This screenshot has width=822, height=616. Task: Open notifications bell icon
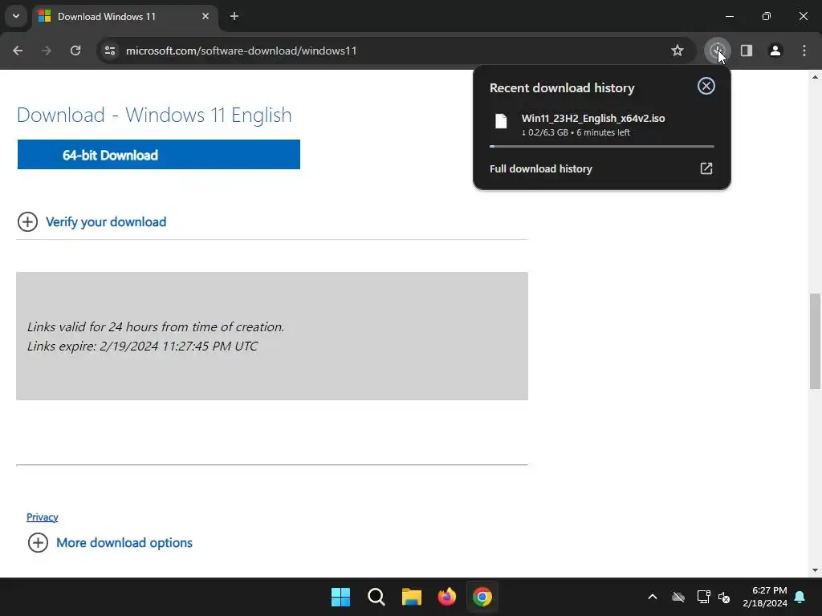[x=800, y=597]
